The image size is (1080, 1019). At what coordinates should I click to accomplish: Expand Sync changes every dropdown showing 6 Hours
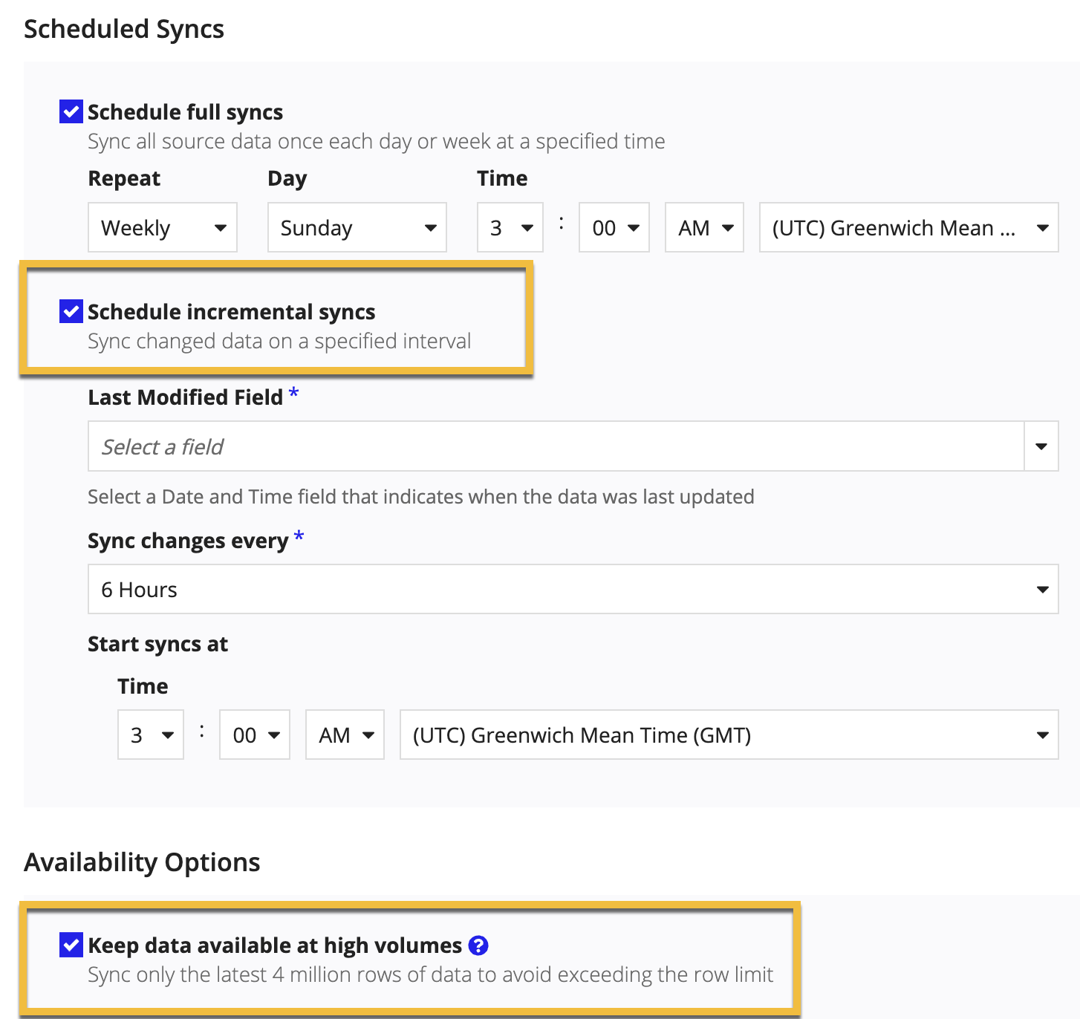point(573,589)
